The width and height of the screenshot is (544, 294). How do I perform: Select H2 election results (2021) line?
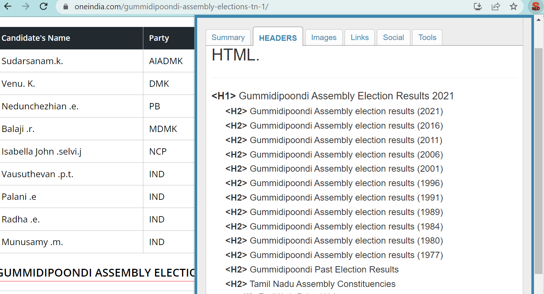(334, 111)
